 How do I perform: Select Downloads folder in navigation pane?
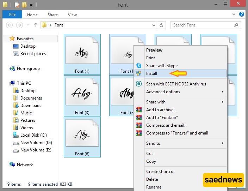point(30,106)
